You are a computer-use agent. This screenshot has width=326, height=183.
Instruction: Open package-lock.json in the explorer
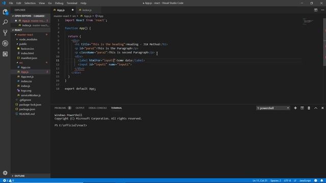pos(30,105)
